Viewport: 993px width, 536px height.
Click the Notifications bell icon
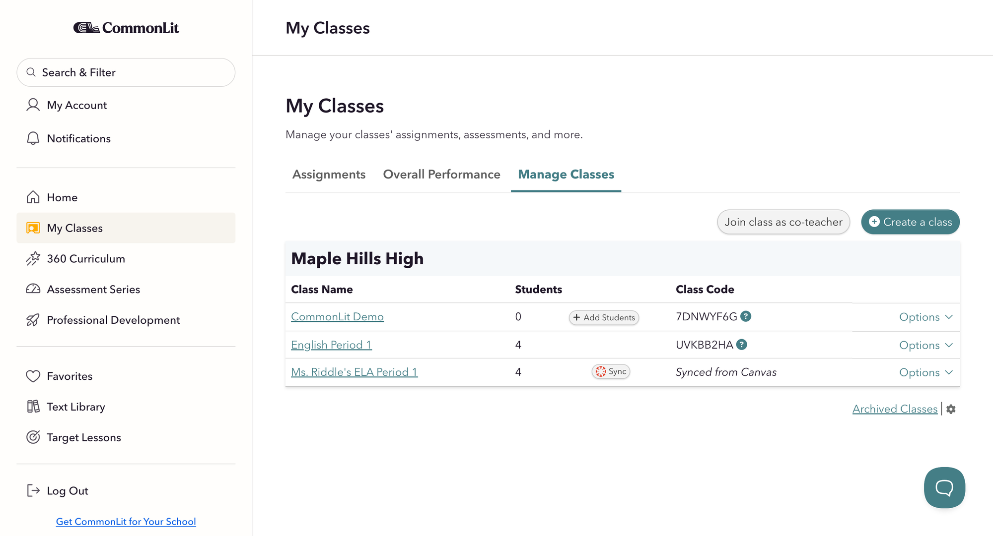click(x=33, y=138)
